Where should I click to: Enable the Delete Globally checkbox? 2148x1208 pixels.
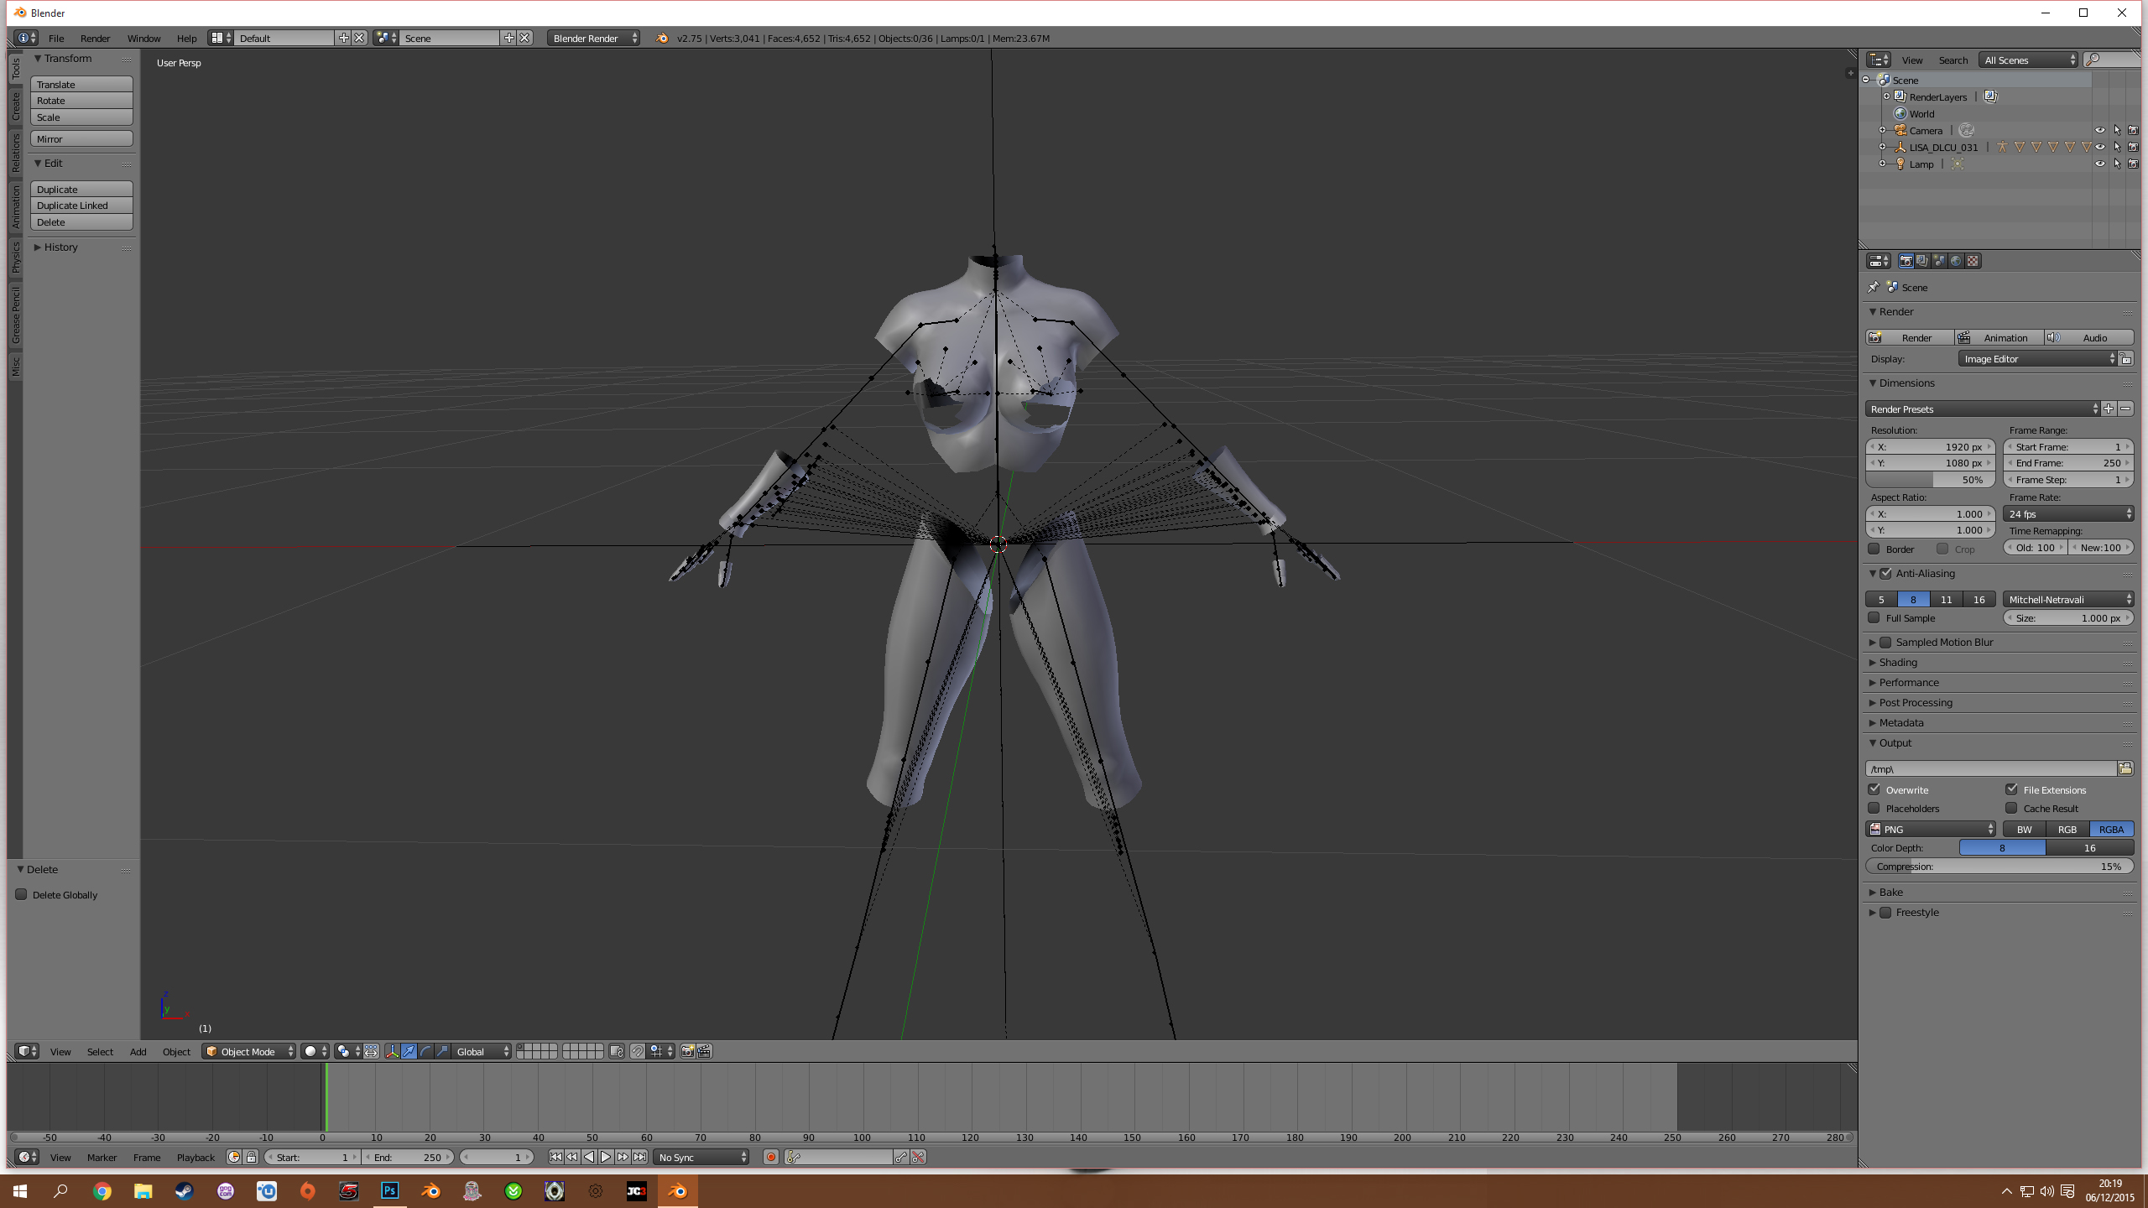[22, 894]
